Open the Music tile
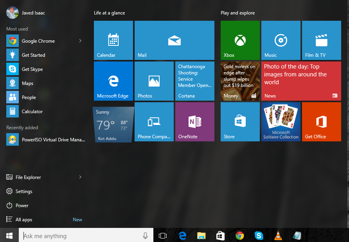The height and width of the screenshot is (242, 349). [281, 40]
